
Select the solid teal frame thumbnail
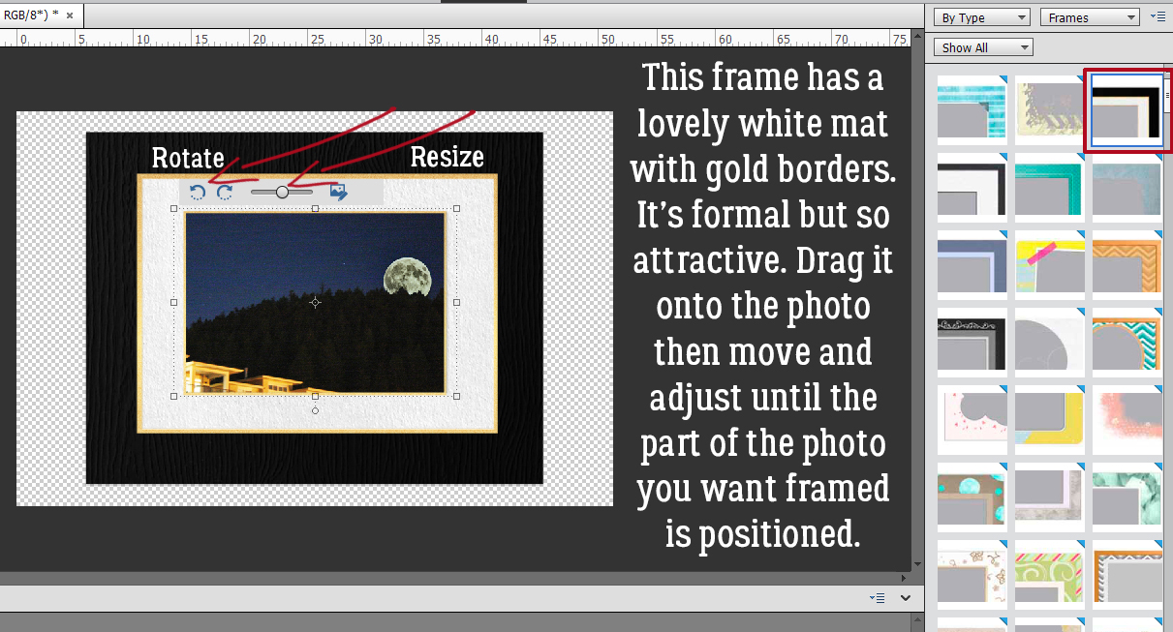click(1049, 188)
